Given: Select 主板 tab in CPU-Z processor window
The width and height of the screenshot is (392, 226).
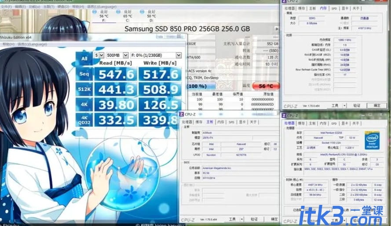Looking at the screenshot, I should (x=312, y=124).
